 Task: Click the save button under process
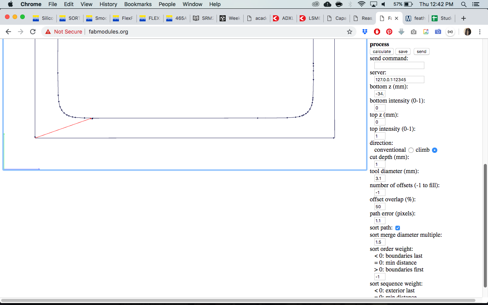coord(403,51)
